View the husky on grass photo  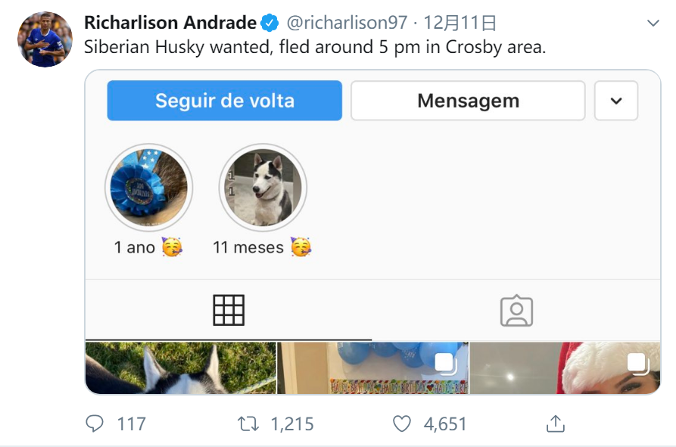(181, 367)
